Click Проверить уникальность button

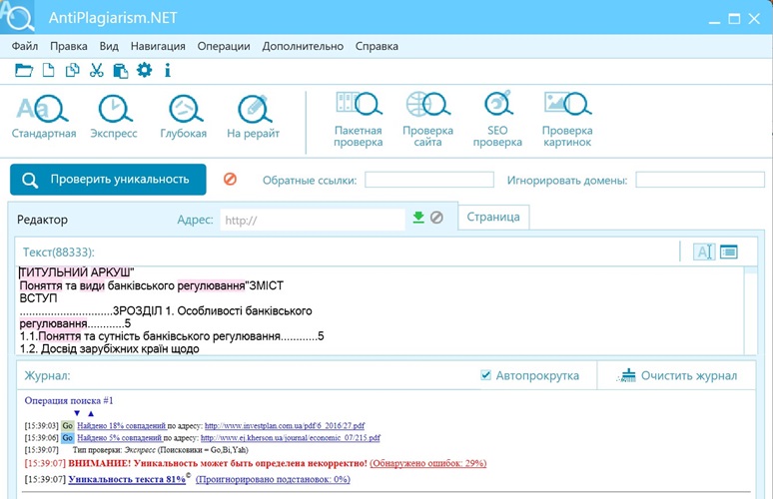108,180
